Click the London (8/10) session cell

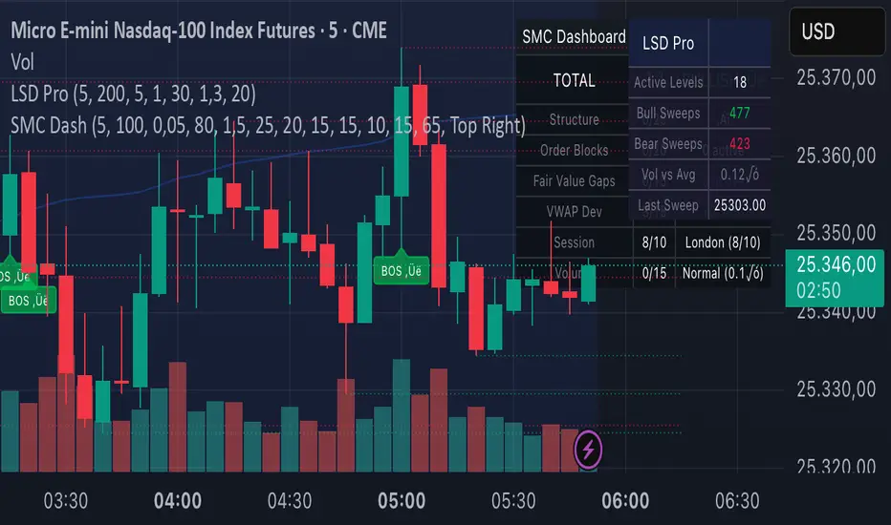pyautogui.click(x=722, y=242)
